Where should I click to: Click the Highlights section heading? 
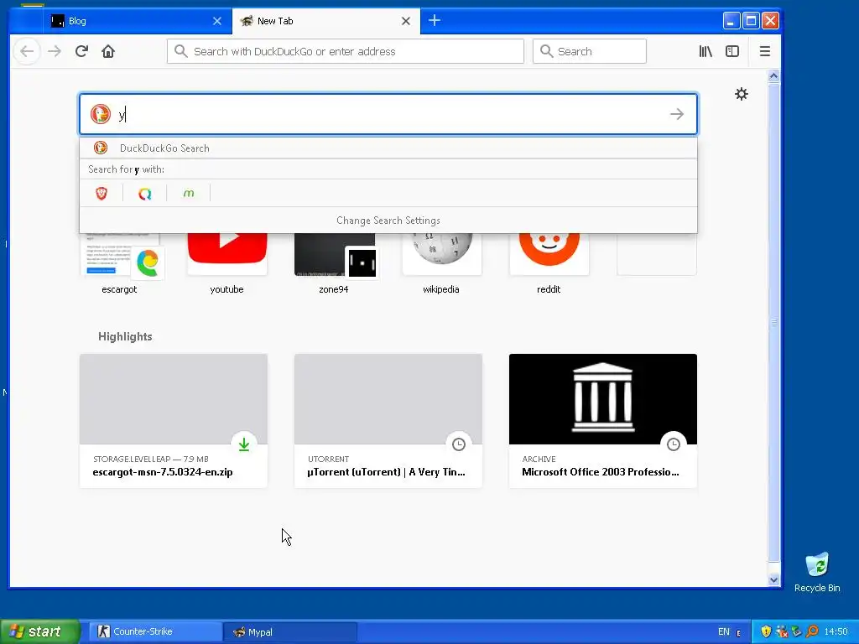coord(126,337)
